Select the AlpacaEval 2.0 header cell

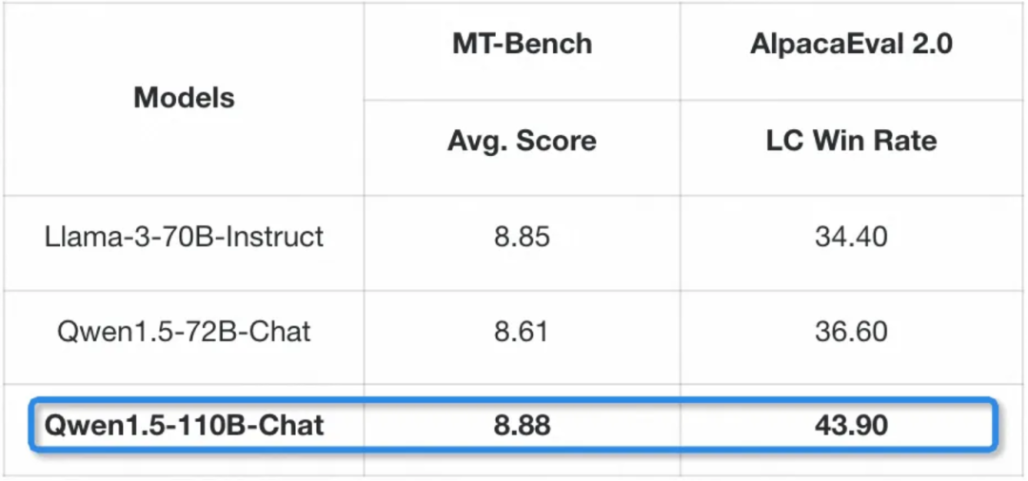tap(851, 44)
